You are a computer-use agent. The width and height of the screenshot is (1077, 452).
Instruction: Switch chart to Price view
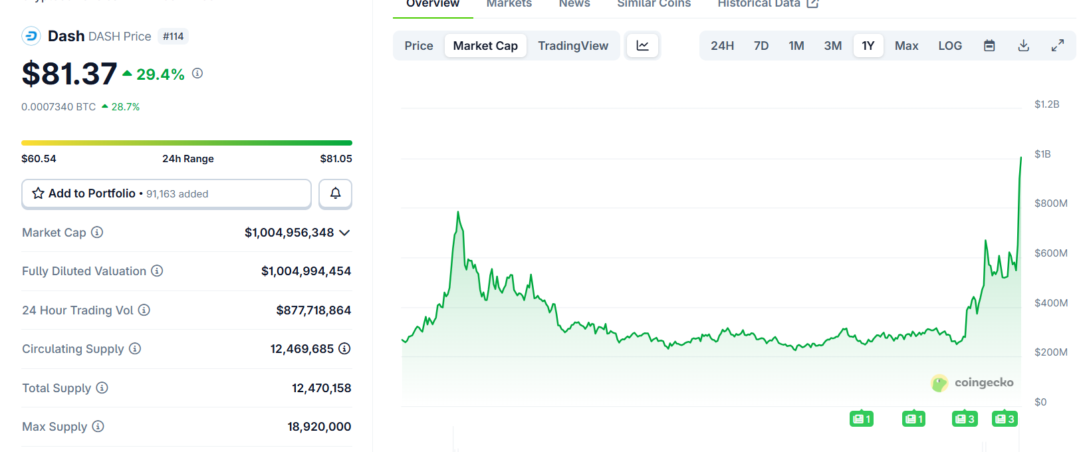click(x=418, y=46)
